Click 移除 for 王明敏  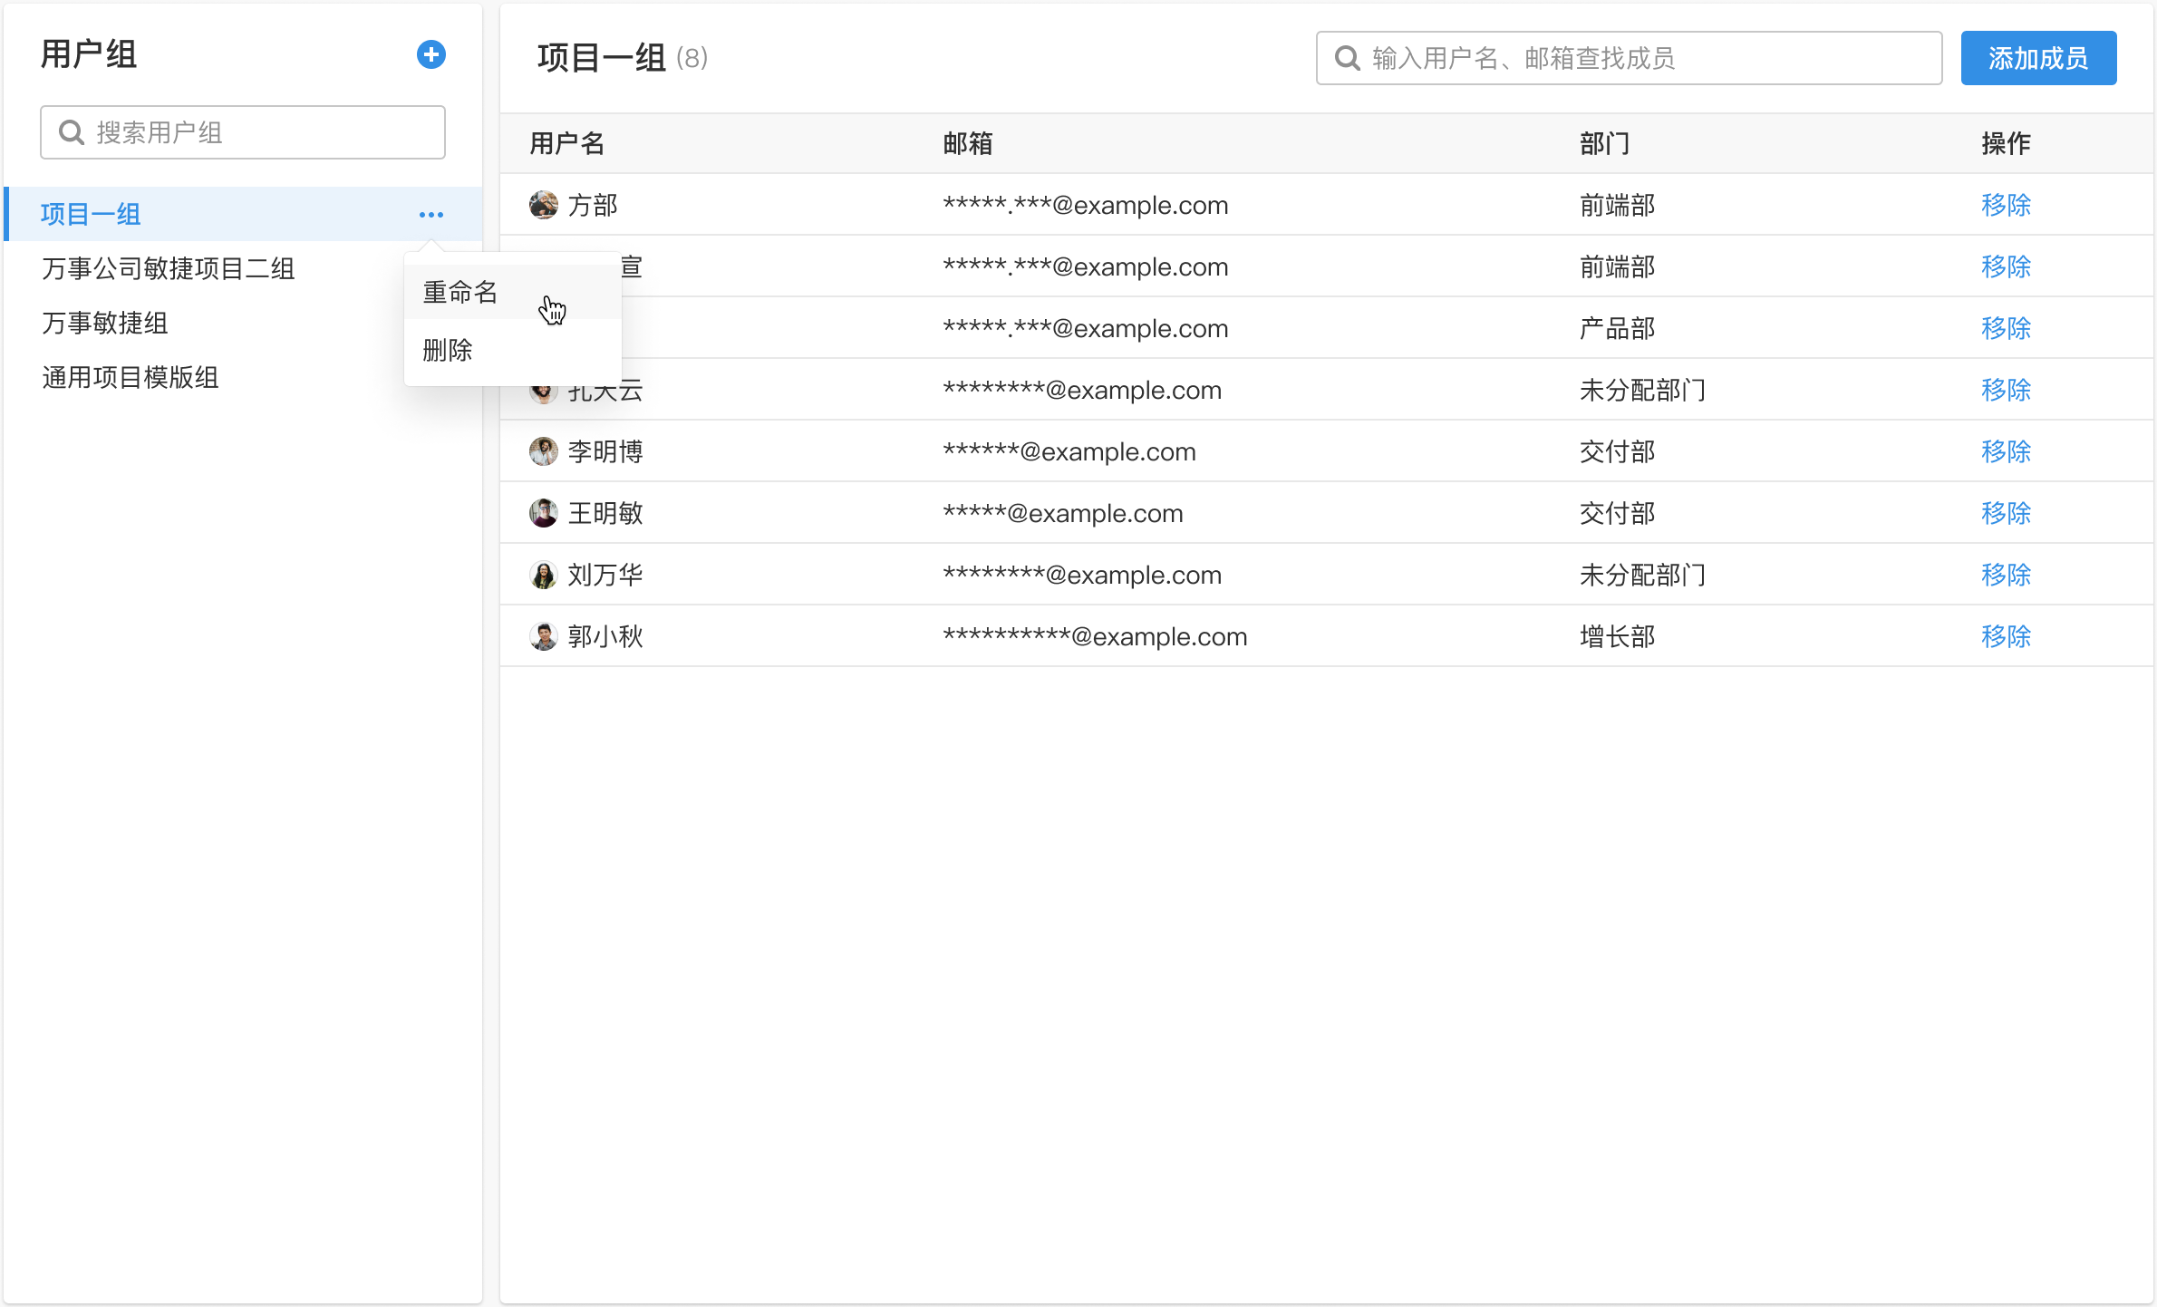click(2006, 513)
